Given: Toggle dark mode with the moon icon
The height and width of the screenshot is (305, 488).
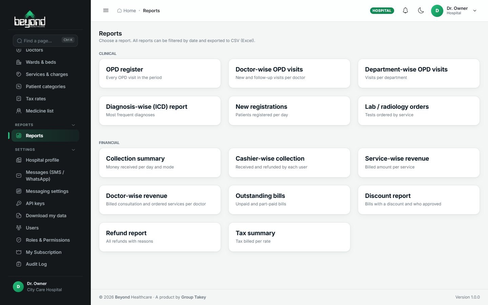Looking at the screenshot, I should pos(421,11).
